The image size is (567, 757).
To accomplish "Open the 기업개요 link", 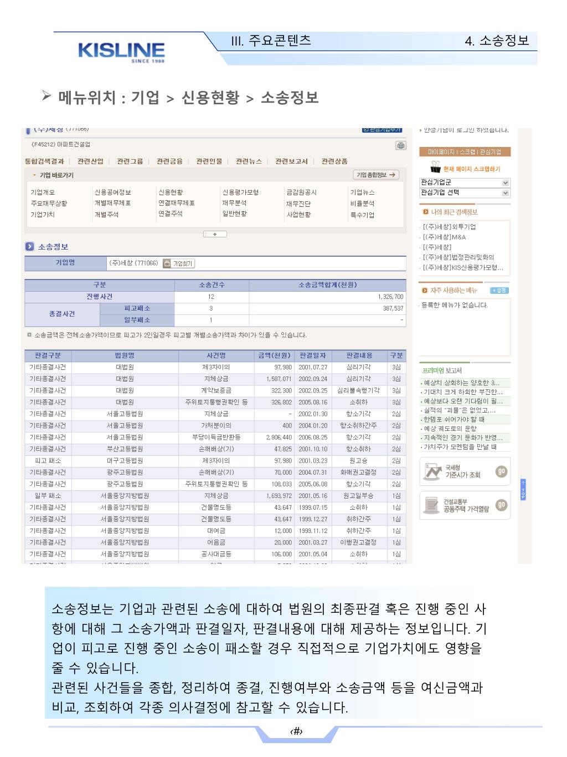I will click(43, 192).
